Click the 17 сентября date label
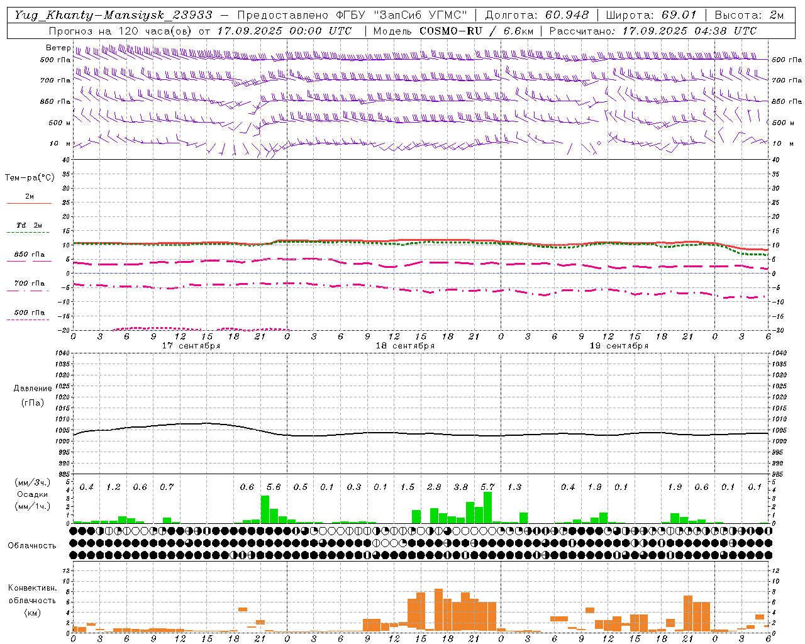 point(191,346)
